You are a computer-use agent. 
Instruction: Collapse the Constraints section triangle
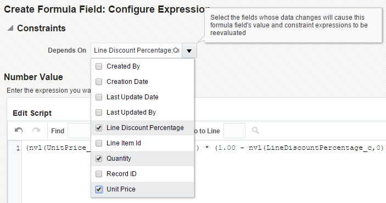(10, 29)
